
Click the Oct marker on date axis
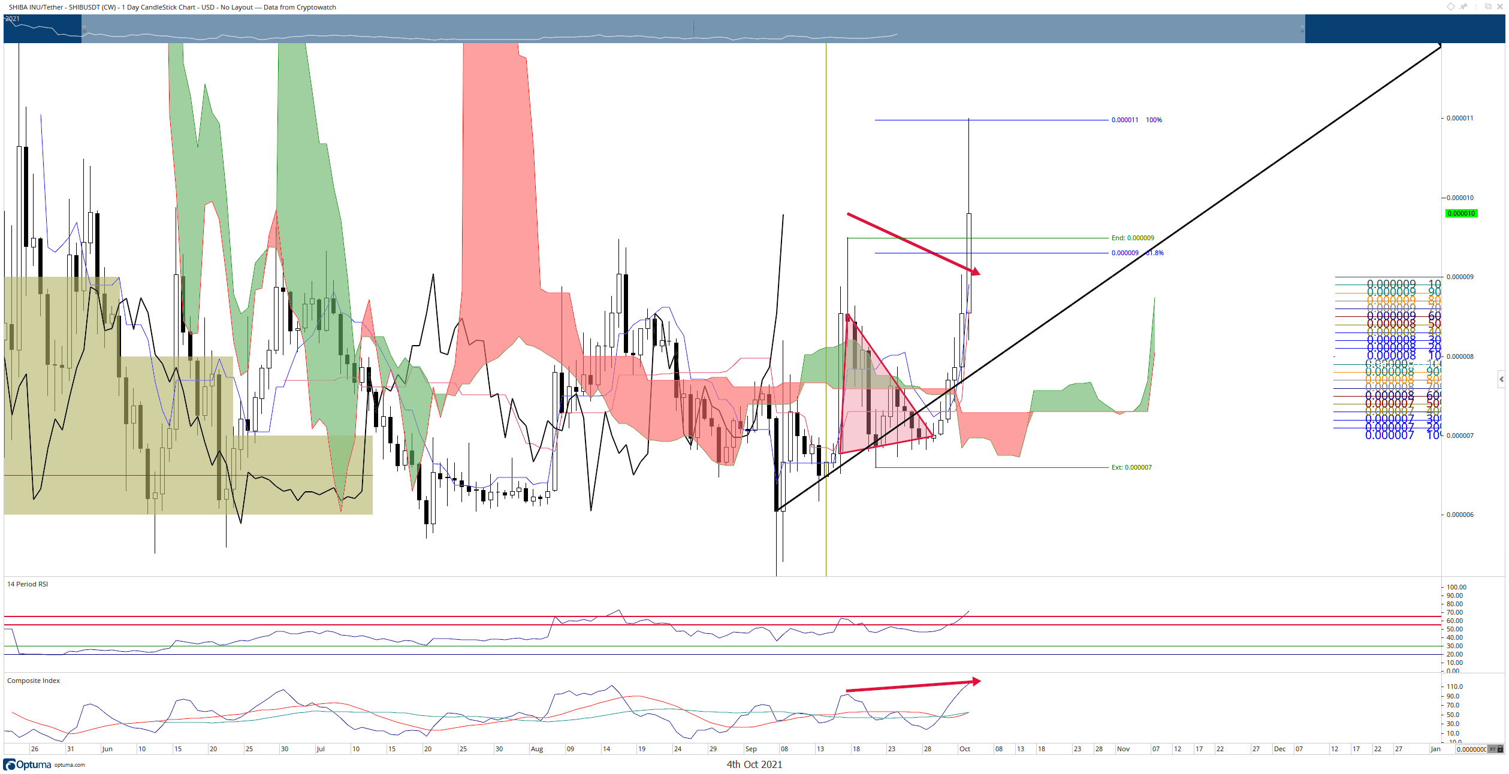(x=964, y=749)
